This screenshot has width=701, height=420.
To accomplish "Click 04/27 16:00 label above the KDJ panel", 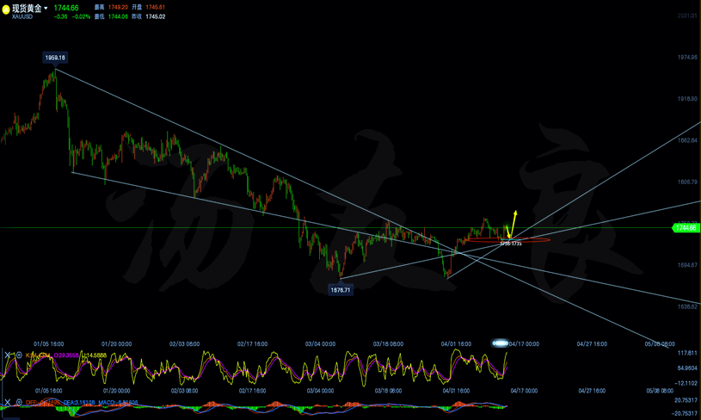I will click(x=592, y=344).
